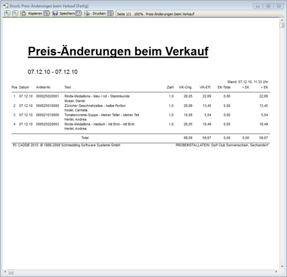Click the application icon in title bar
Image resolution: width=287 pixels, height=277 pixels.
[6, 6]
